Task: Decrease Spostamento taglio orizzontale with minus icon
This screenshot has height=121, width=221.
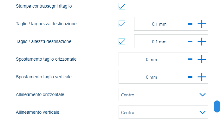Action: (x=190, y=59)
